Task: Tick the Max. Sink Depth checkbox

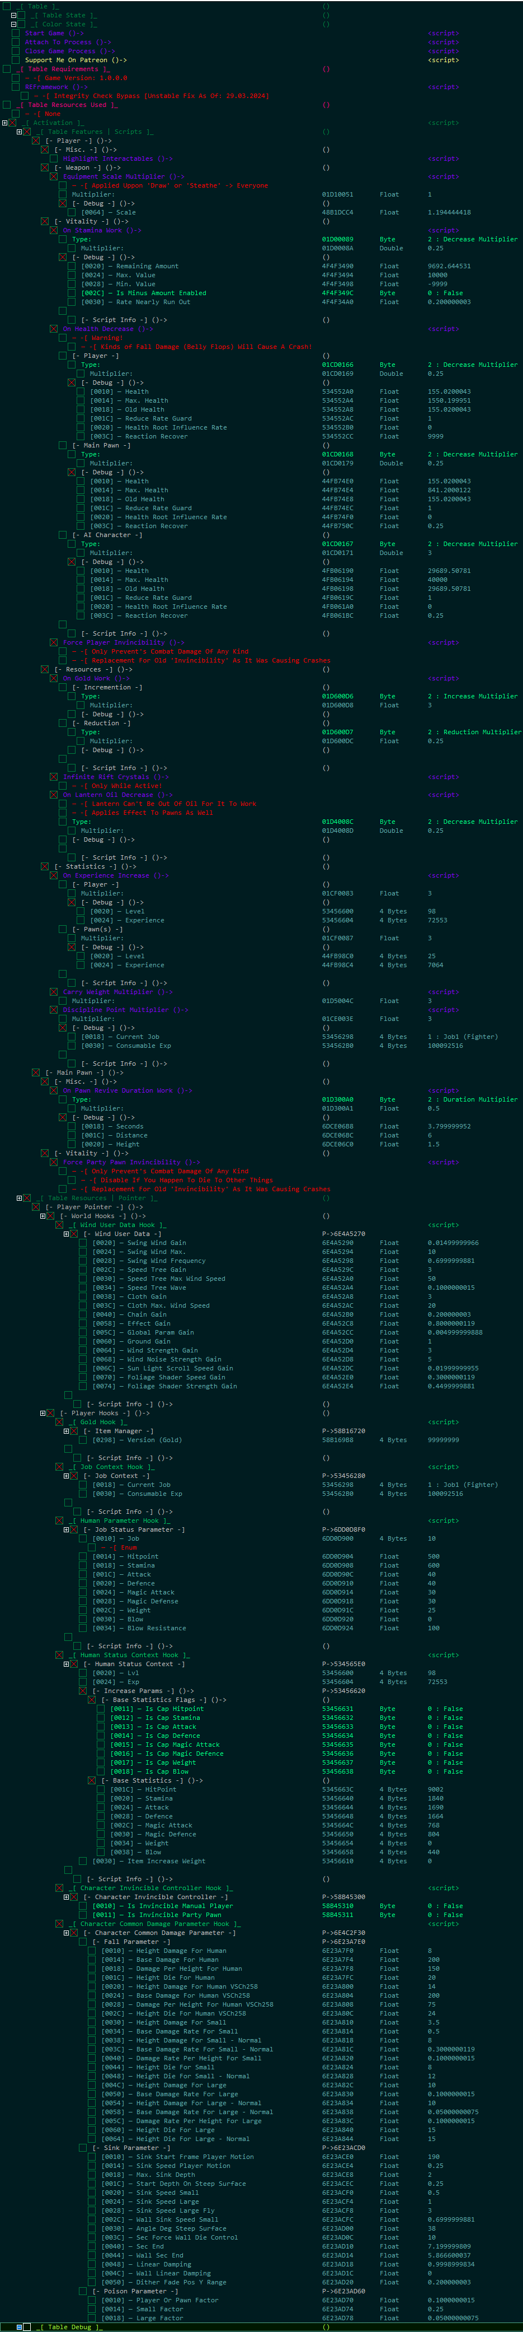Action: tap(92, 2175)
